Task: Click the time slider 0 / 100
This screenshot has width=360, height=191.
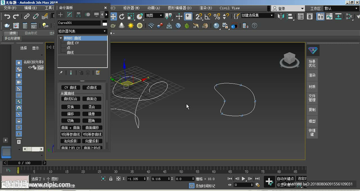Action: (25, 163)
